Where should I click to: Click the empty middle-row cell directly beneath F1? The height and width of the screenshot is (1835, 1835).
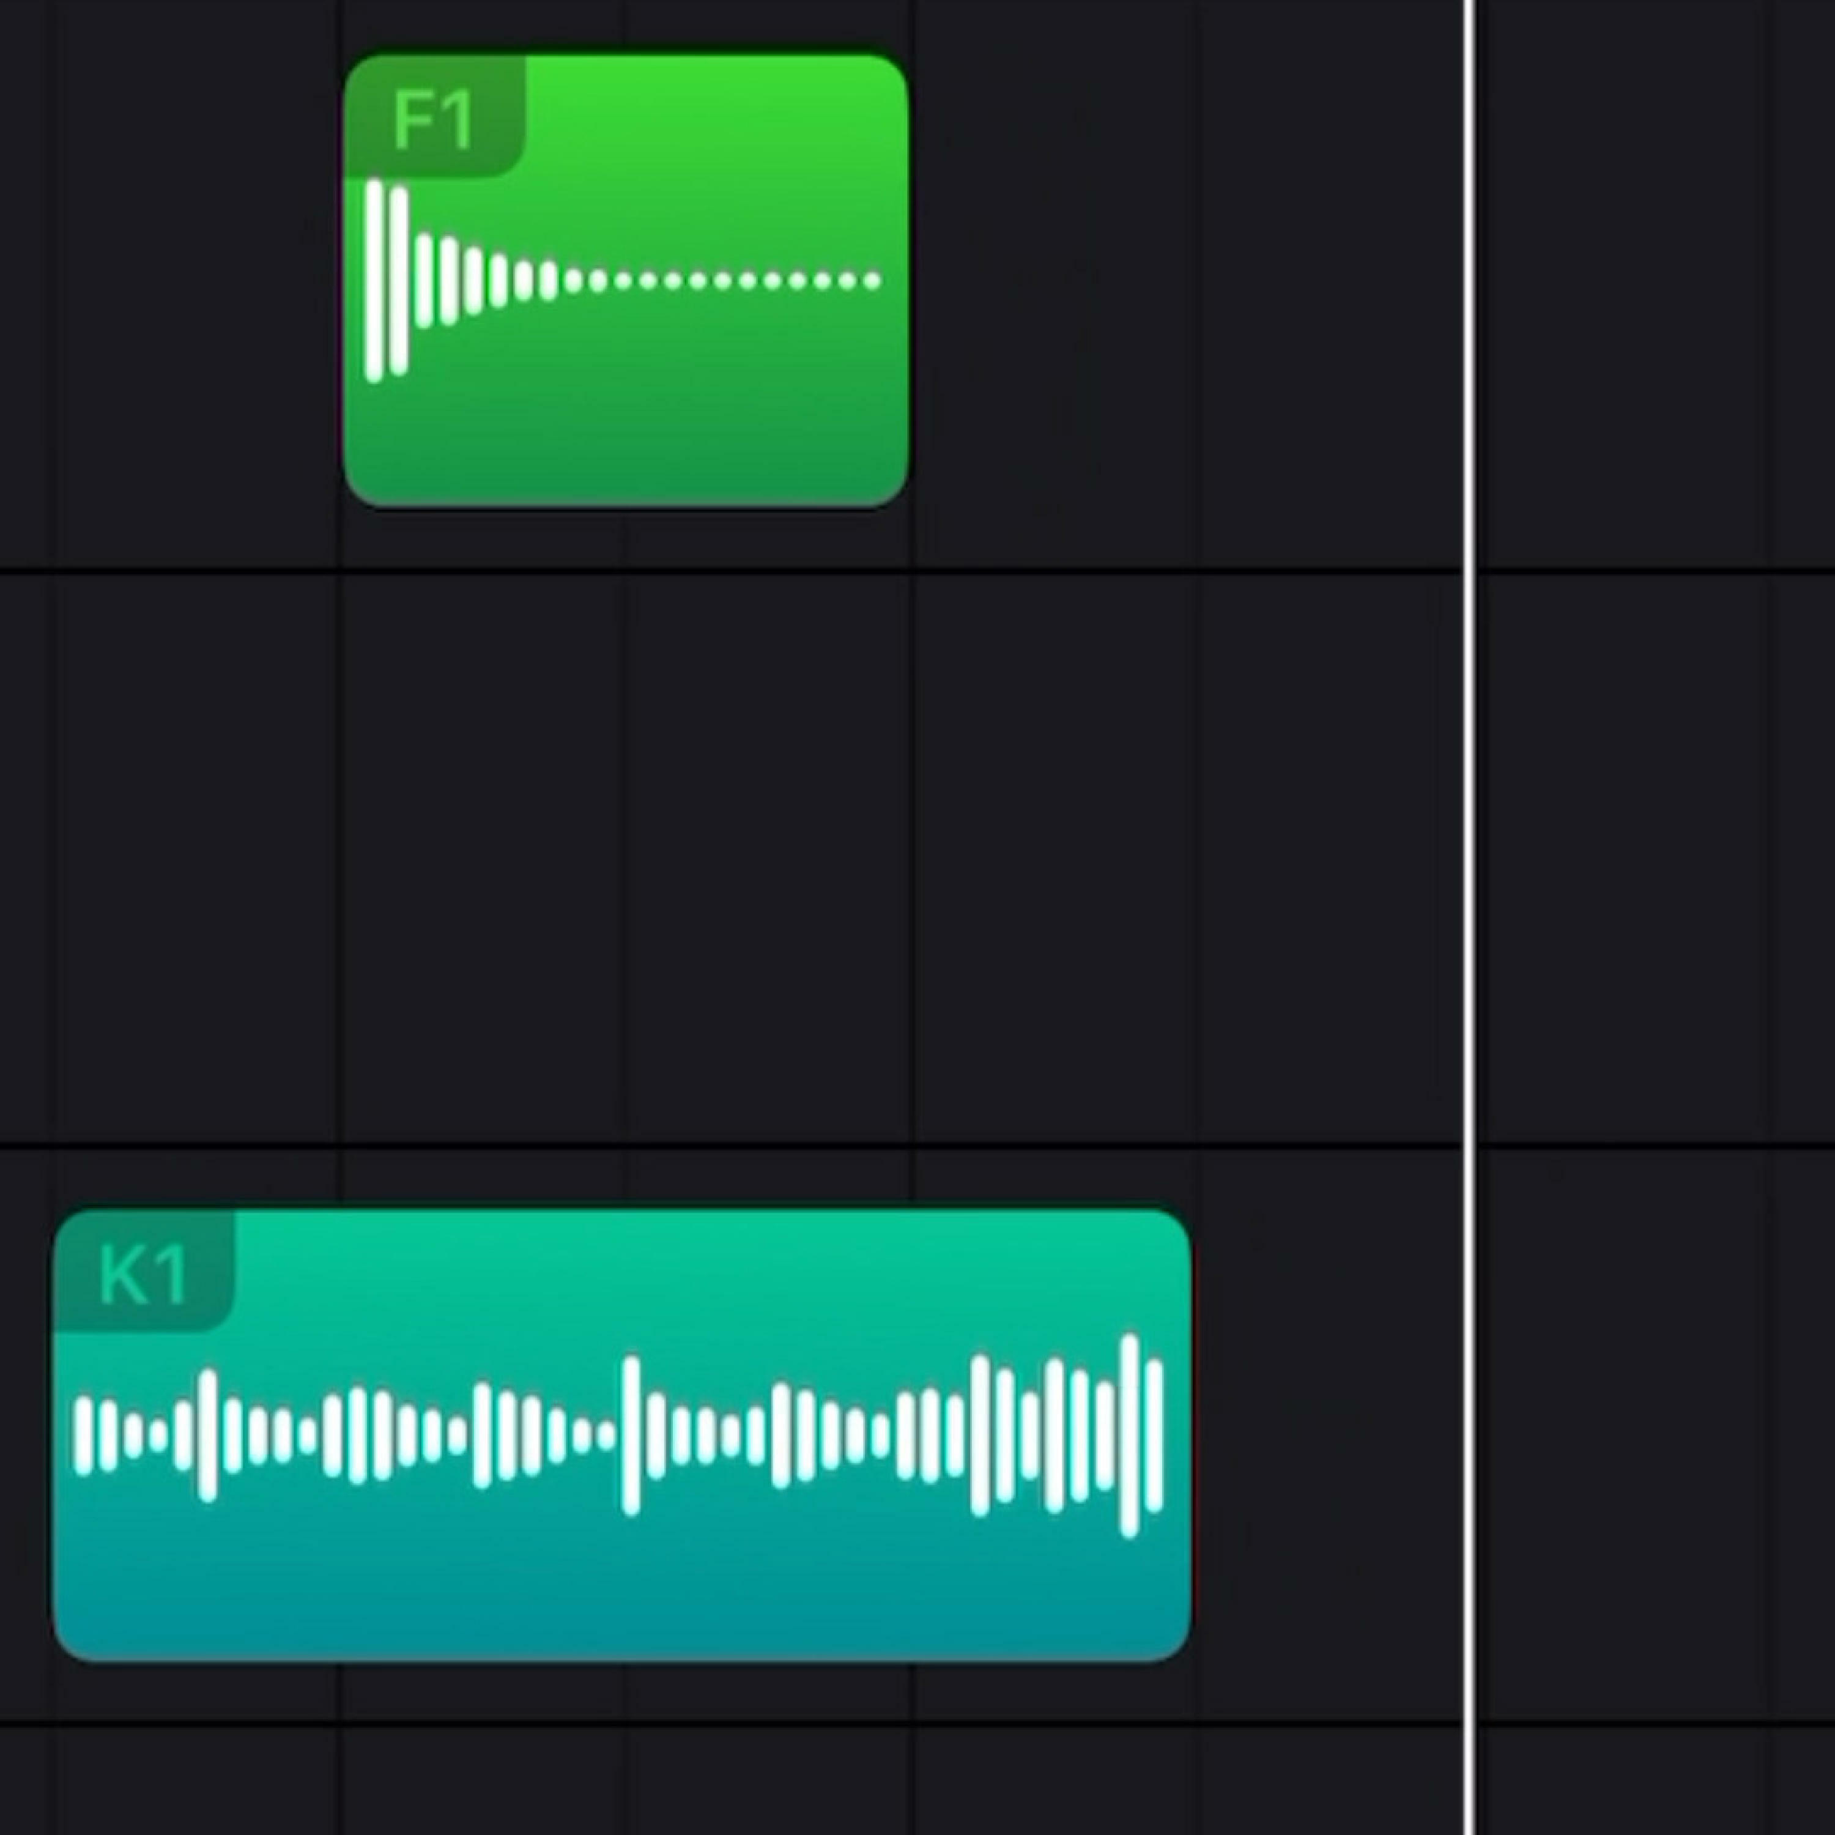click(626, 859)
